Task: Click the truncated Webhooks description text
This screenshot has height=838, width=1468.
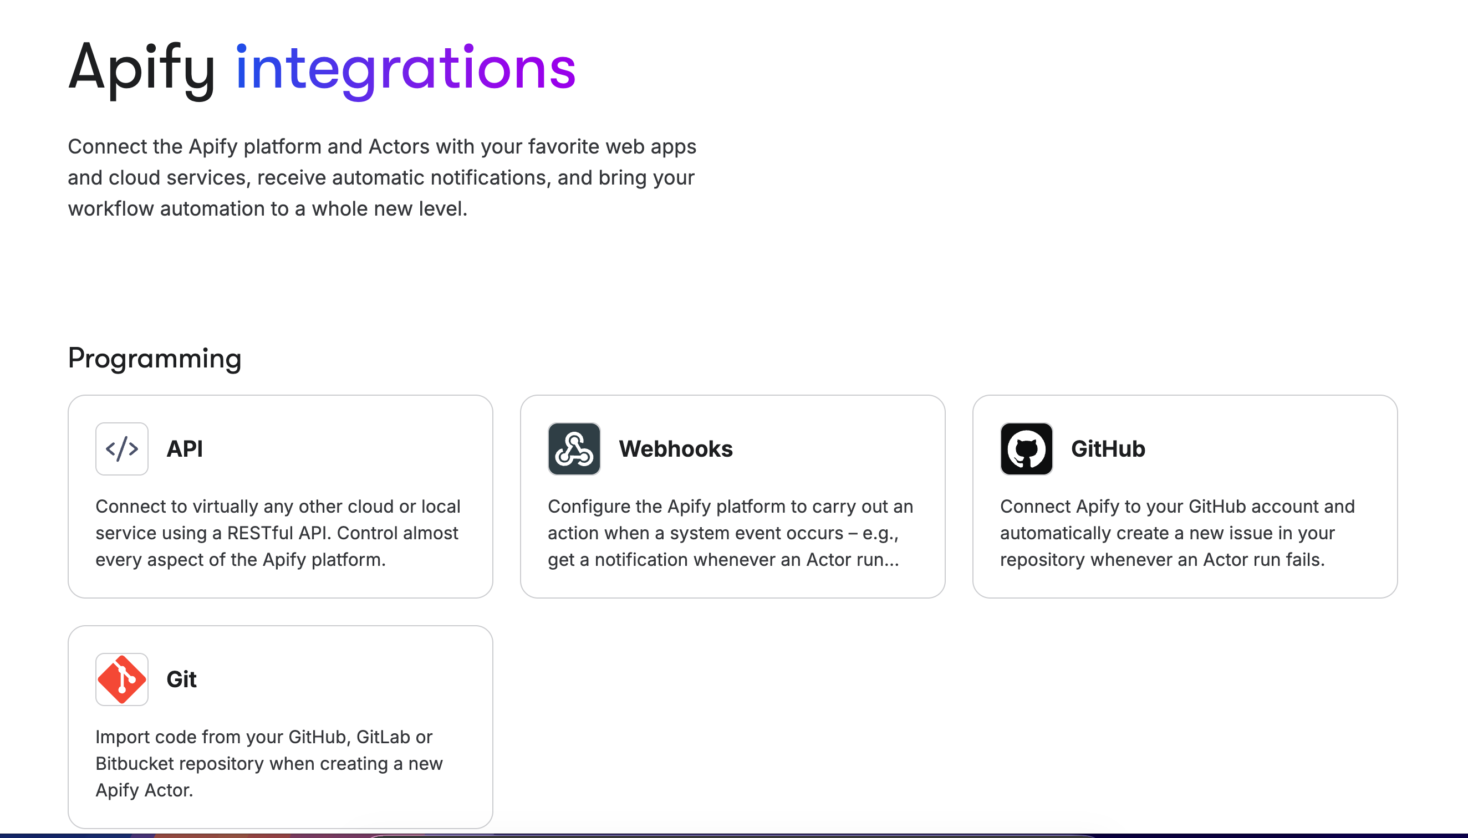Action: pyautogui.click(x=730, y=533)
